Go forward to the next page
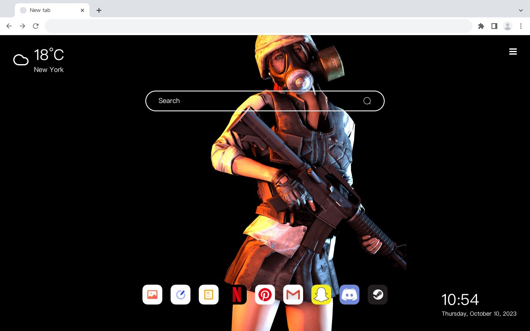This screenshot has width=530, height=331. 22,26
